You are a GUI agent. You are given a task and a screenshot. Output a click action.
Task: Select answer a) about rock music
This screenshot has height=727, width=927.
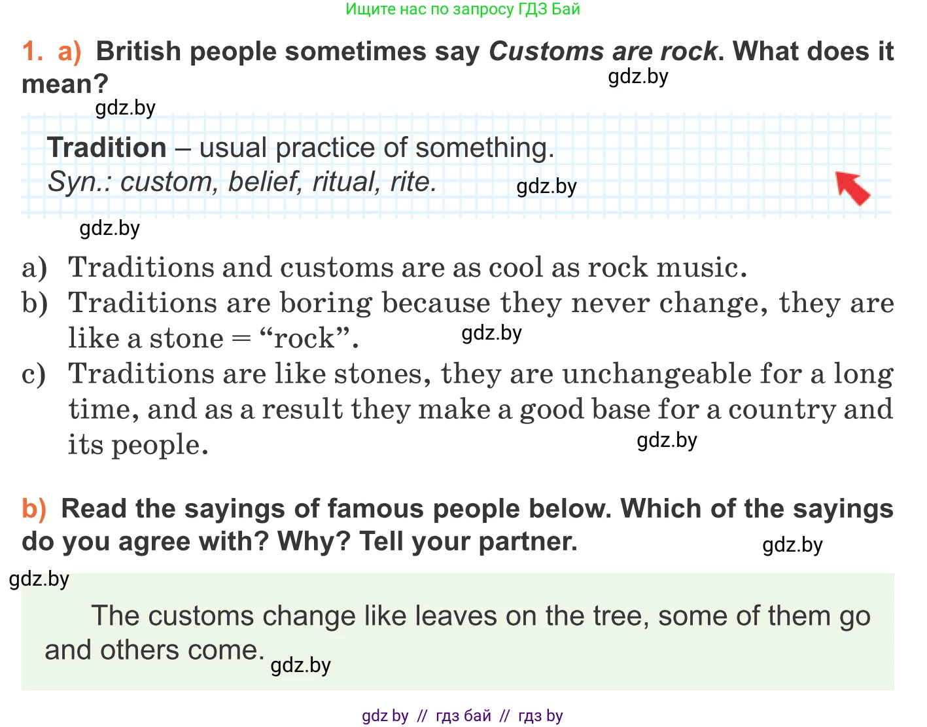point(407,268)
